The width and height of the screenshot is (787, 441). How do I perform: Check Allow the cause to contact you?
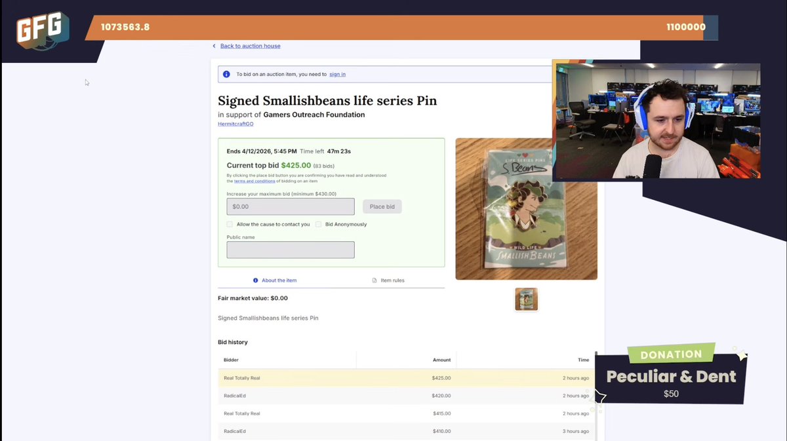(x=230, y=224)
